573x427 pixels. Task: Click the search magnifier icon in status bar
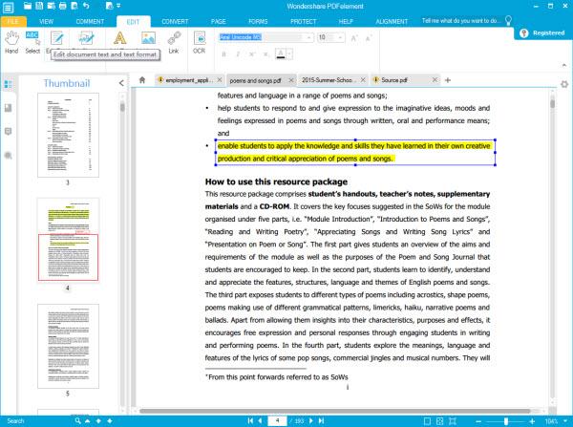click(78, 420)
